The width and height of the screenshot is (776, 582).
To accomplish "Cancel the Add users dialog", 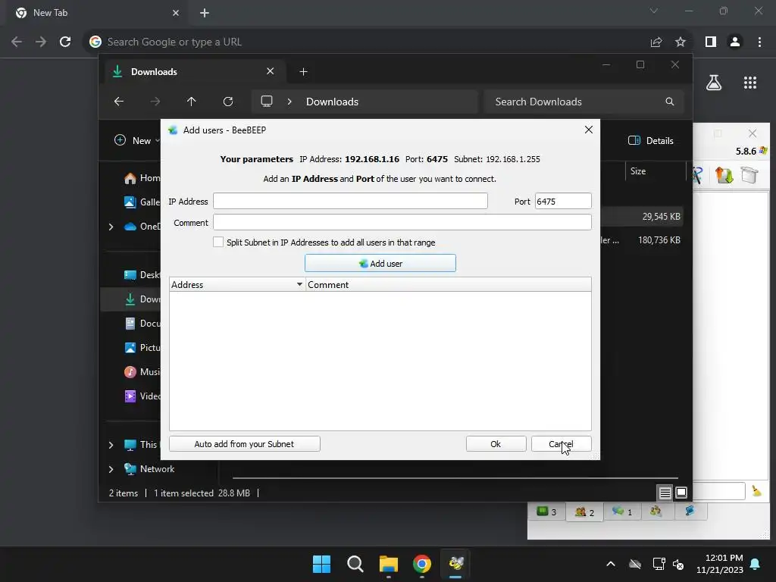I will click(562, 444).
